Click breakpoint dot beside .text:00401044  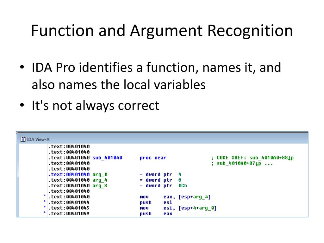(x=44, y=201)
